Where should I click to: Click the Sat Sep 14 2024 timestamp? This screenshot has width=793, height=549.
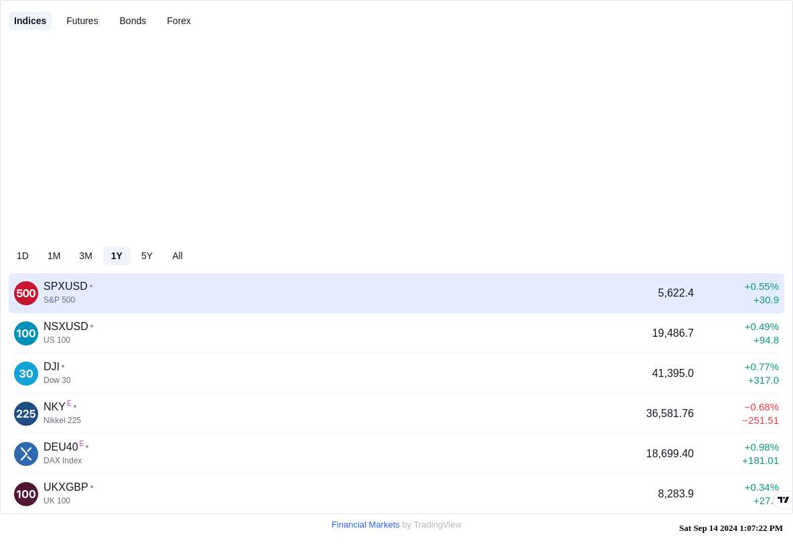(x=731, y=528)
